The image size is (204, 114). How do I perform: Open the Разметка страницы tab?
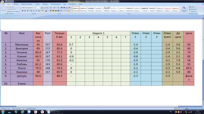[x=26, y=4]
